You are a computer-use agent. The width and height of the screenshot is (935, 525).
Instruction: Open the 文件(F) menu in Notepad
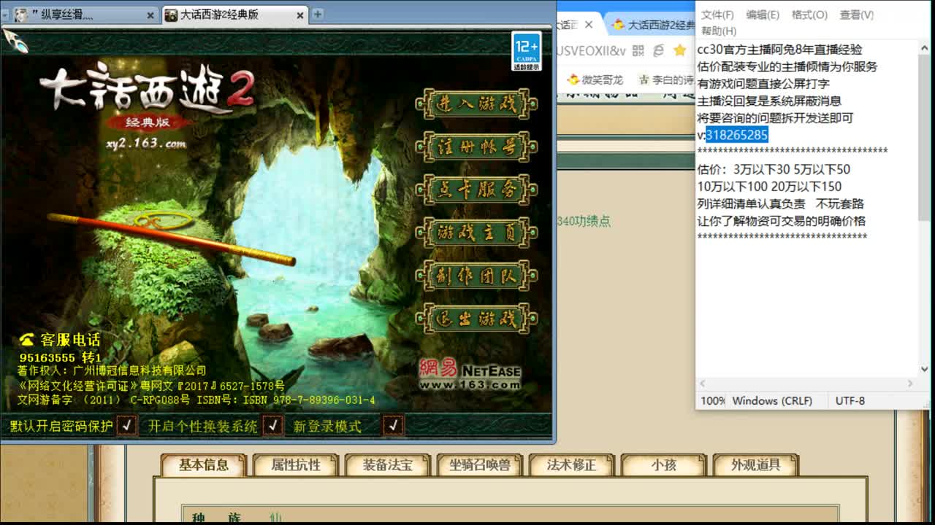click(x=717, y=15)
